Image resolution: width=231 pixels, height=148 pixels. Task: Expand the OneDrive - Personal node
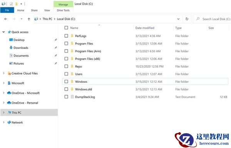[3, 103]
